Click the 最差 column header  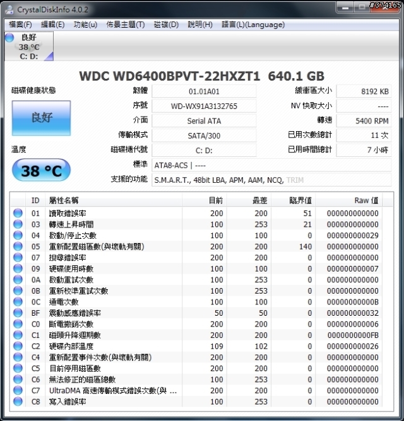pos(249,200)
